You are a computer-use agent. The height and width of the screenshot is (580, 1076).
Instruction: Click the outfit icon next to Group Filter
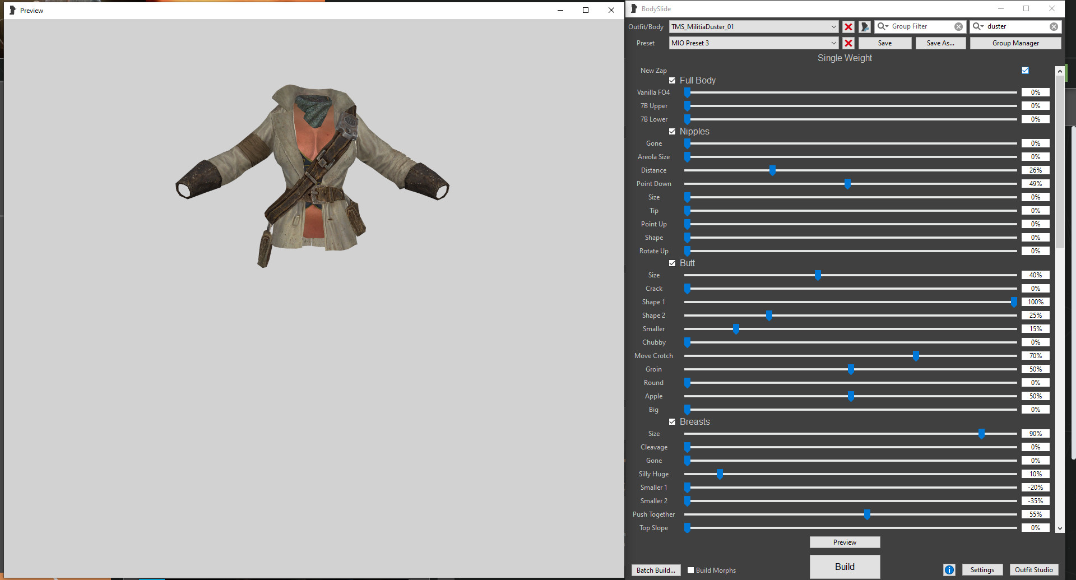tap(865, 27)
